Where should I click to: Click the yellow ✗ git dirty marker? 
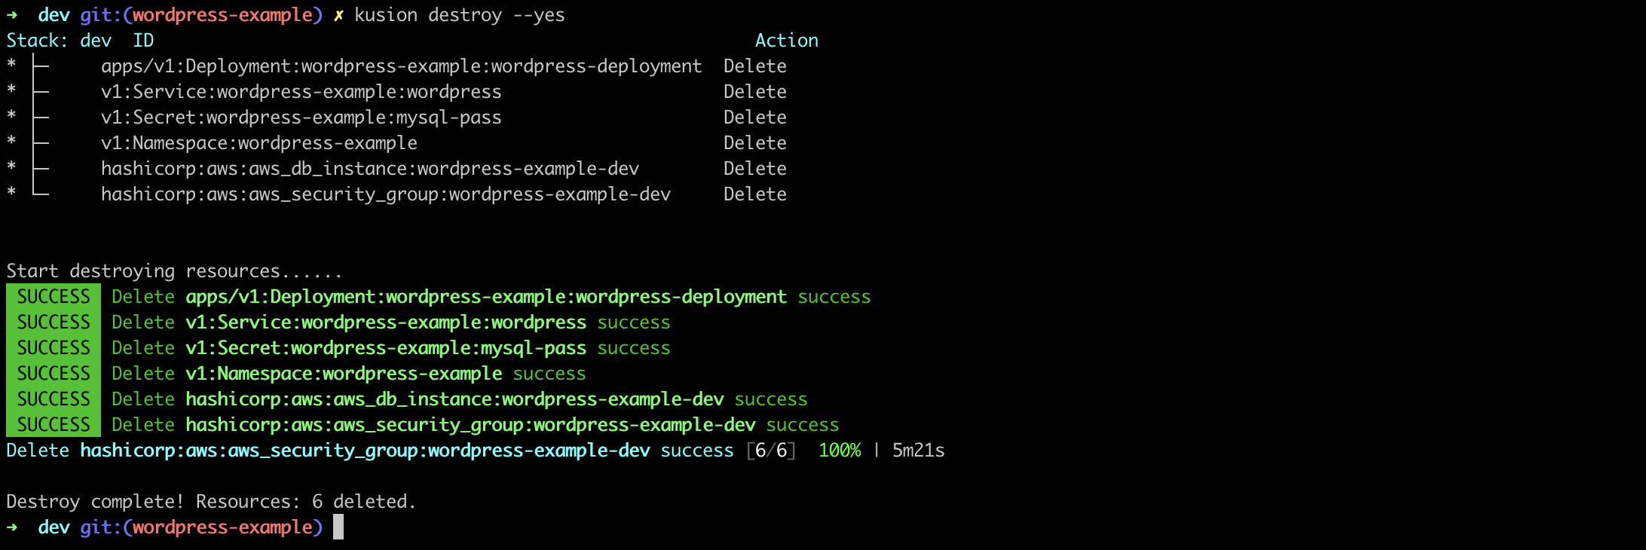point(338,15)
